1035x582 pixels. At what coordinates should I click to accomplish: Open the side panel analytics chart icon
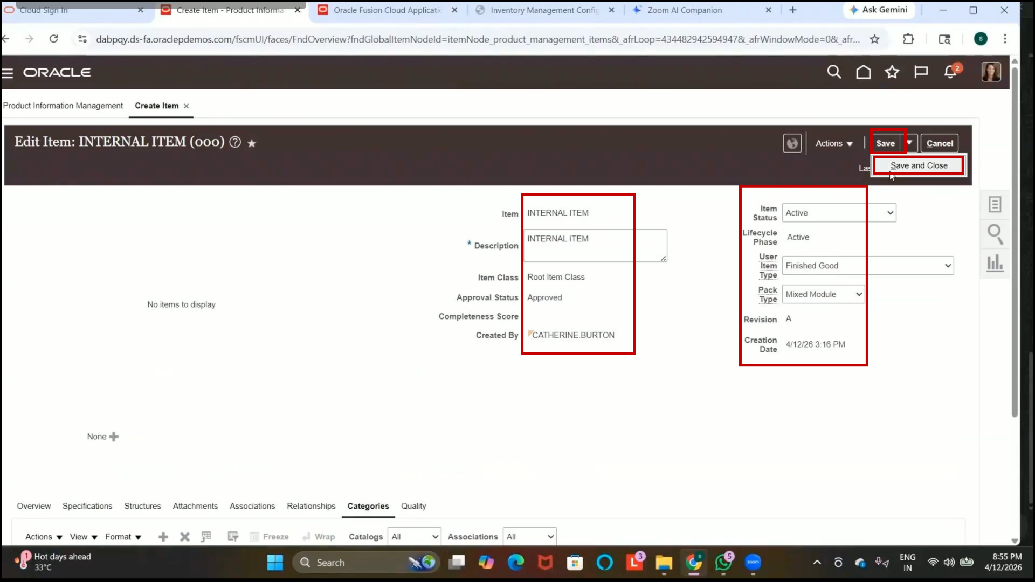995,264
